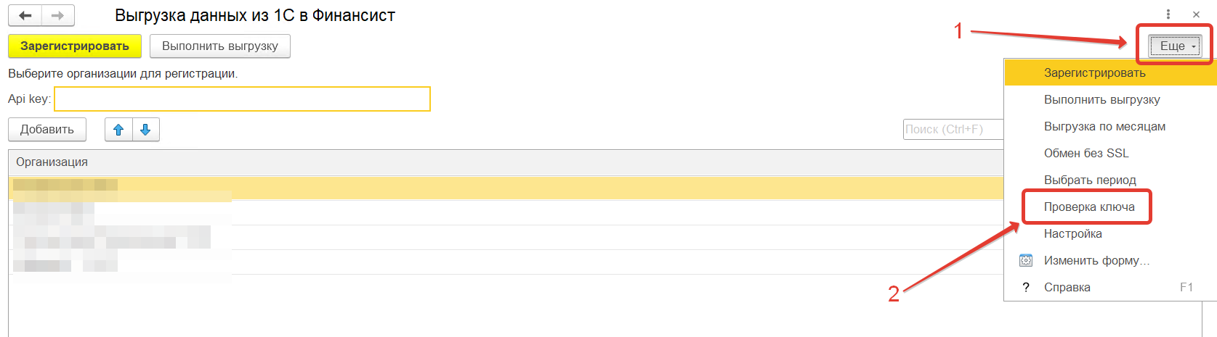Move the row up with the blue arrow
The width and height of the screenshot is (1217, 337).
pos(118,130)
